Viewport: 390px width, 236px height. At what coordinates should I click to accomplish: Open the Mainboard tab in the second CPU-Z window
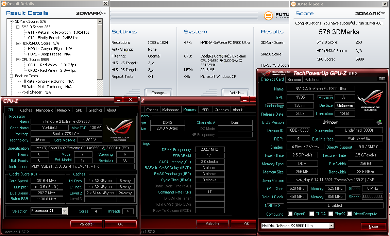(171, 110)
